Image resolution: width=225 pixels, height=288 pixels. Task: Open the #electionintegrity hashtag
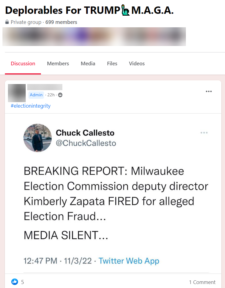31,106
